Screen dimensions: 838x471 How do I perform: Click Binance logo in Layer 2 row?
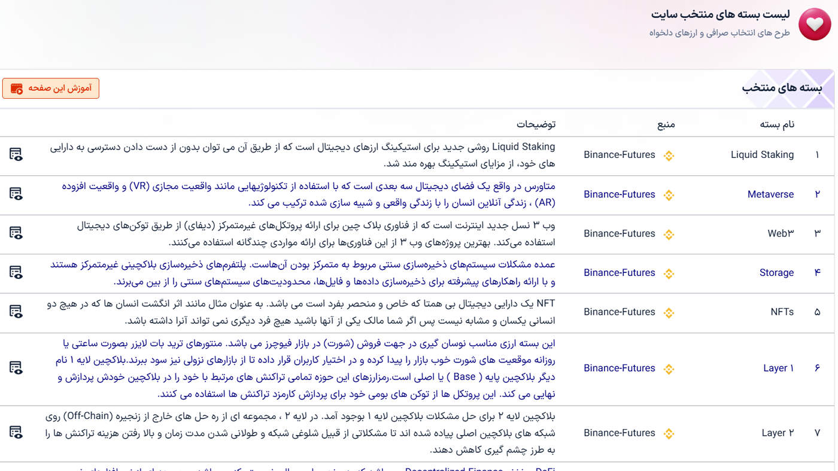pyautogui.click(x=669, y=433)
